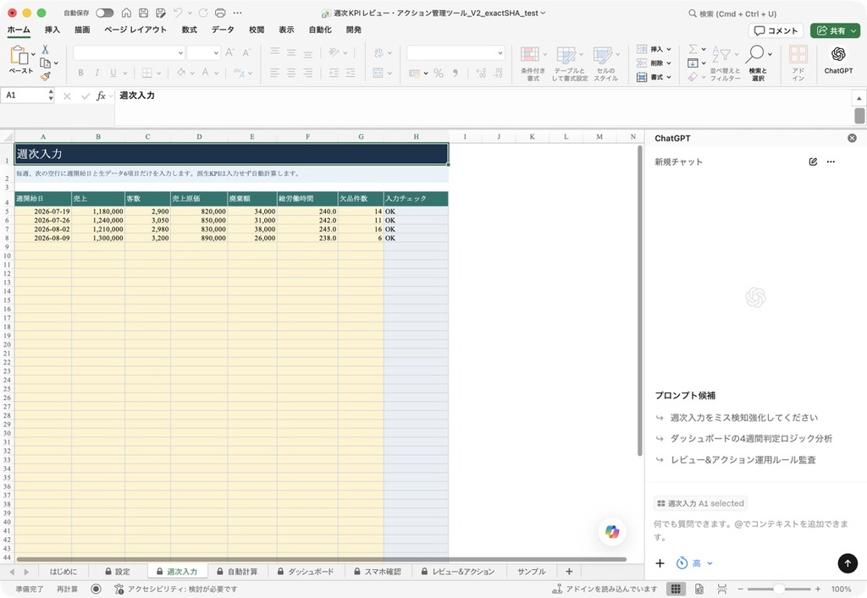Click the fx insert function icon
The width and height of the screenshot is (867, 598).
pyautogui.click(x=101, y=96)
